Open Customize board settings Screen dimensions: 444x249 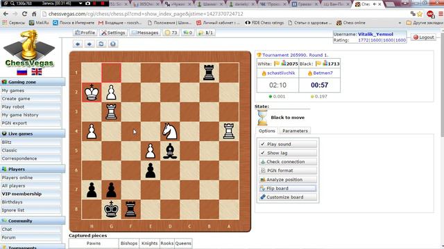[x=288, y=197]
